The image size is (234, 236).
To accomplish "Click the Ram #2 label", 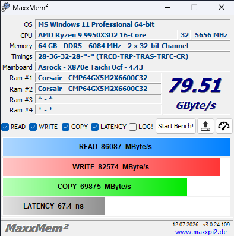I will [21, 89].
